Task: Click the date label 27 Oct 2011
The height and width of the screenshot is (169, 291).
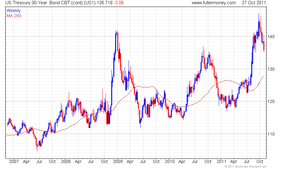Action: pyautogui.click(x=254, y=3)
